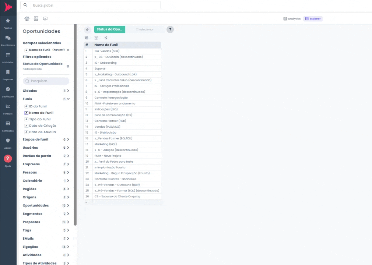Switch to the Analytics tab
This screenshot has width=372, height=265.
click(292, 19)
